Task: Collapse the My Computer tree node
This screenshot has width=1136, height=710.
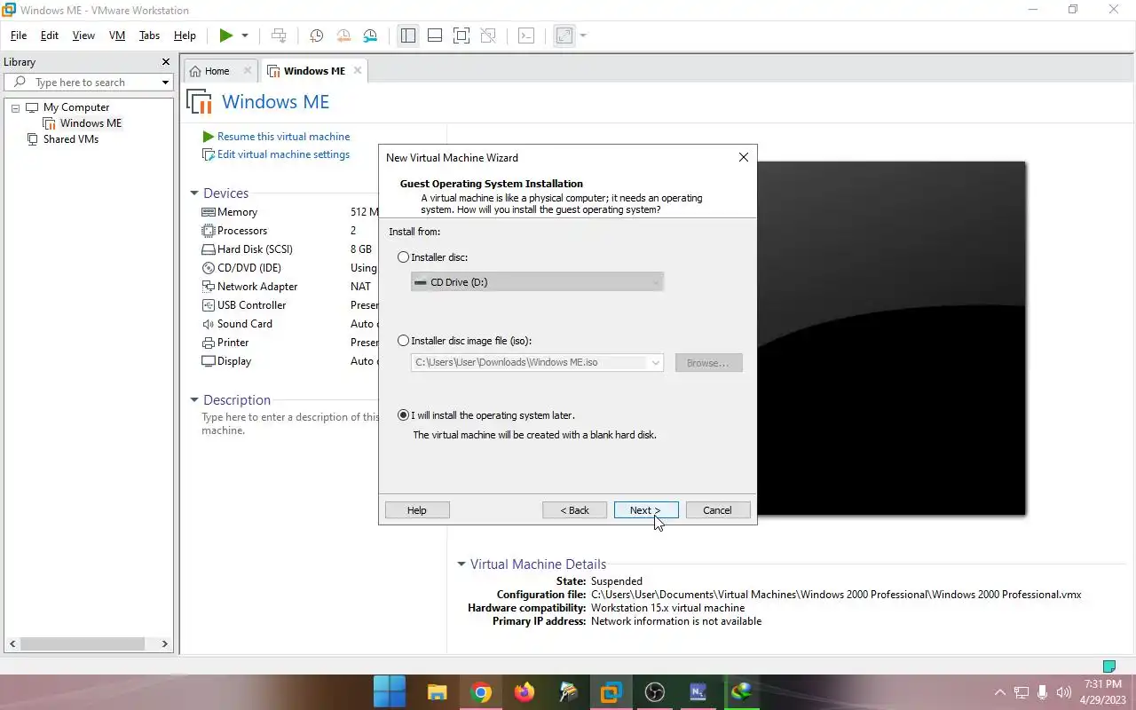Action: 15,107
